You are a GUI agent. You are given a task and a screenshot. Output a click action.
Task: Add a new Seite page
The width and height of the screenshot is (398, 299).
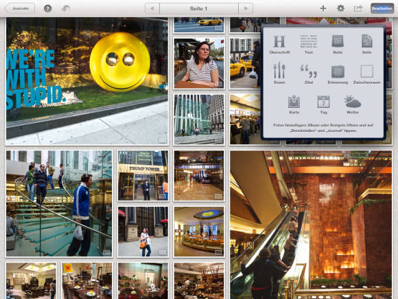point(367,44)
